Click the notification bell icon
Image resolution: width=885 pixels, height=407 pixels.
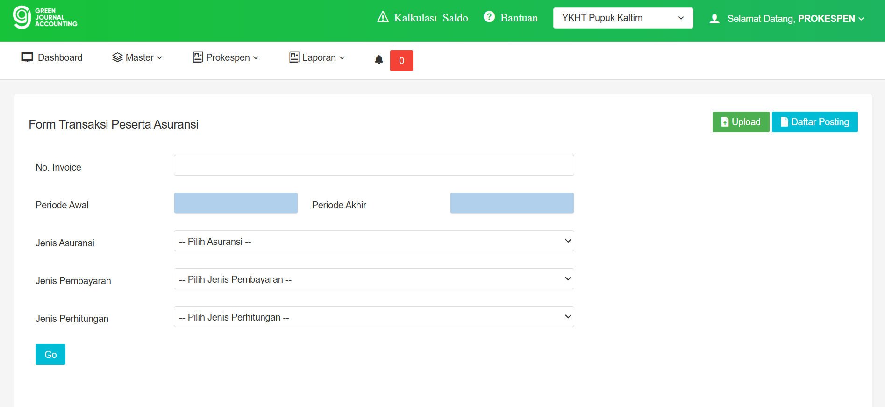point(379,60)
